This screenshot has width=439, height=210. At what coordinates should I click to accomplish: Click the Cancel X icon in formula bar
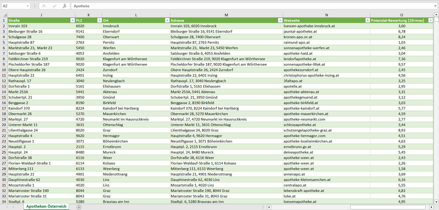43,6
